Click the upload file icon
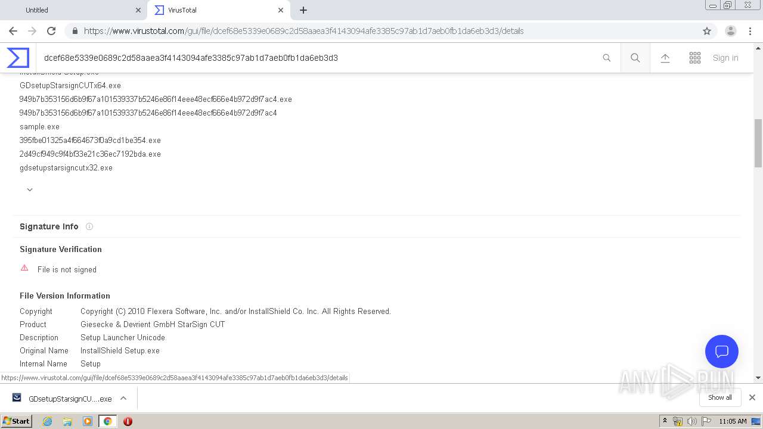 pos(665,58)
